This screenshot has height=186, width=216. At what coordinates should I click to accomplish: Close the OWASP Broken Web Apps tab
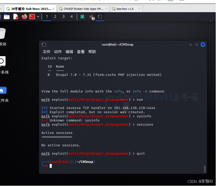coord(106,9)
